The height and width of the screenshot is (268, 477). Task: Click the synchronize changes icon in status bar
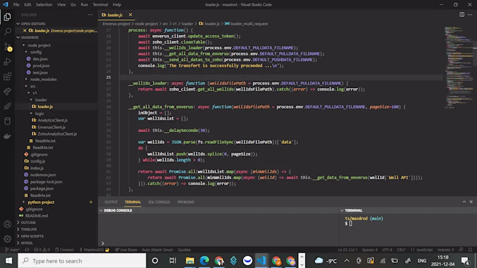pos(27,250)
